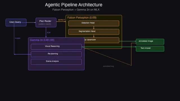Click the Falcon Perception (0.6B) heading
Image resolution: width=180 pixels, height=101 pixels.
pyautogui.click(x=82, y=17)
